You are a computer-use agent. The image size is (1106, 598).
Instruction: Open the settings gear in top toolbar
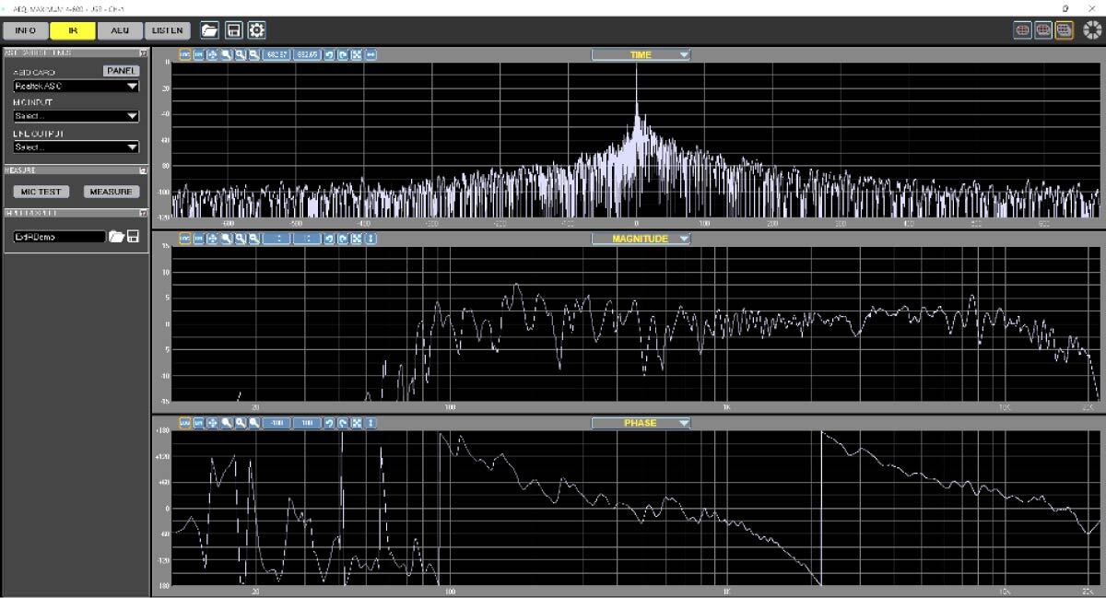pyautogui.click(x=256, y=30)
